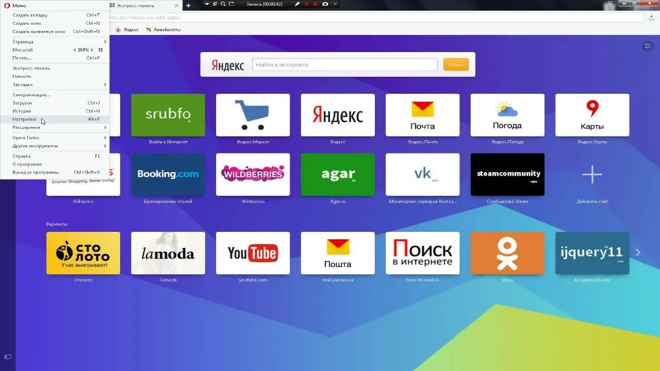Click the Yandex search input field
Image resolution: width=660 pixels, height=371 pixels.
tap(344, 64)
